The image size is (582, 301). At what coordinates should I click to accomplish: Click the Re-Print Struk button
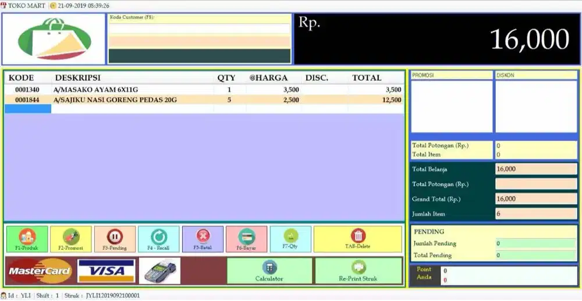click(359, 271)
